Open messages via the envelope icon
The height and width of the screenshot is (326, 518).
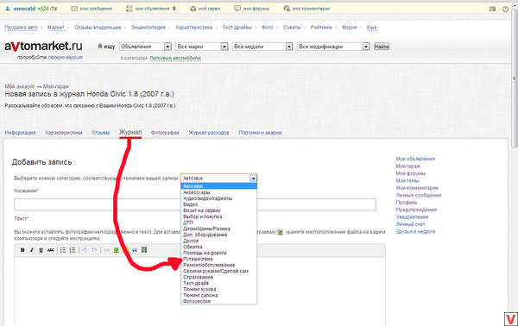coord(74,9)
